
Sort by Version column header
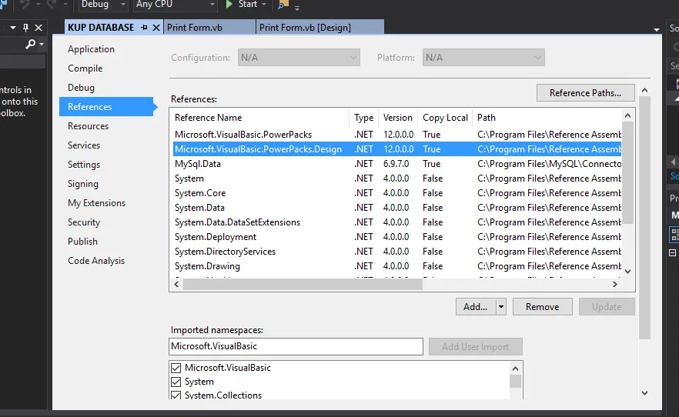click(397, 118)
